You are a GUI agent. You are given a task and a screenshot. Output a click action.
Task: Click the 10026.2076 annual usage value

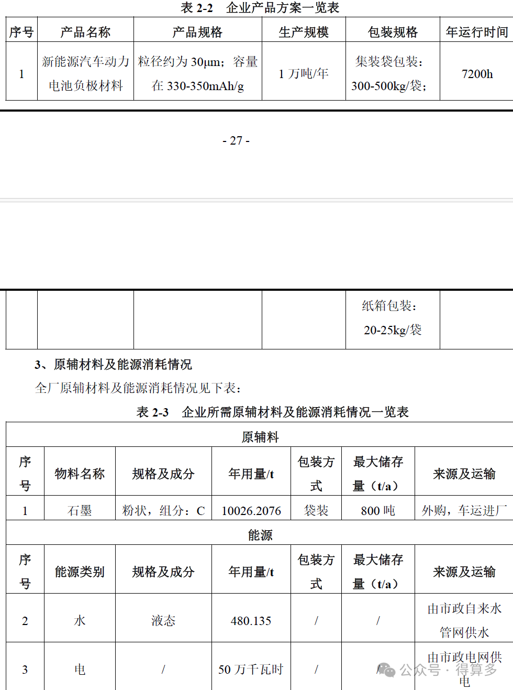pos(251,509)
